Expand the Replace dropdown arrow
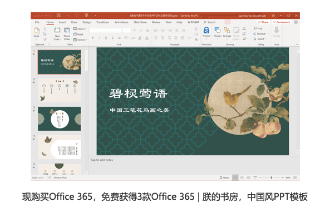The image size is (330, 217). point(268,34)
